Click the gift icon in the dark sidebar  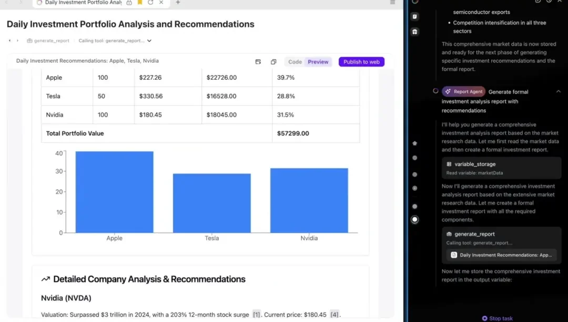[x=415, y=32]
